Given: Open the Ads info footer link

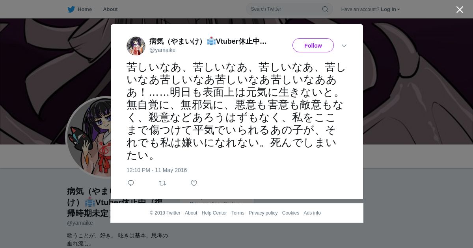Looking at the screenshot, I should (x=312, y=213).
